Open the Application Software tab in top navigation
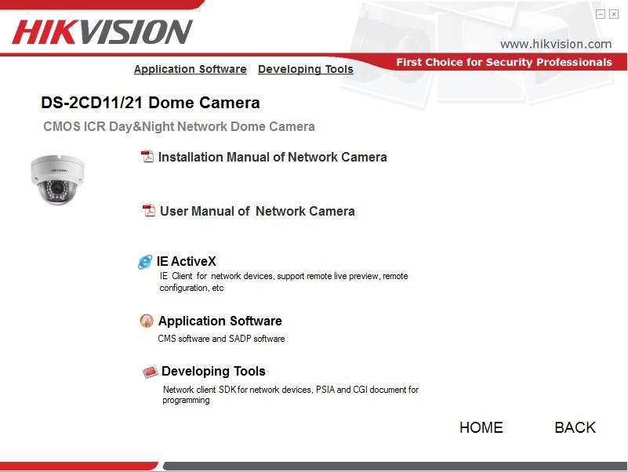 point(190,69)
